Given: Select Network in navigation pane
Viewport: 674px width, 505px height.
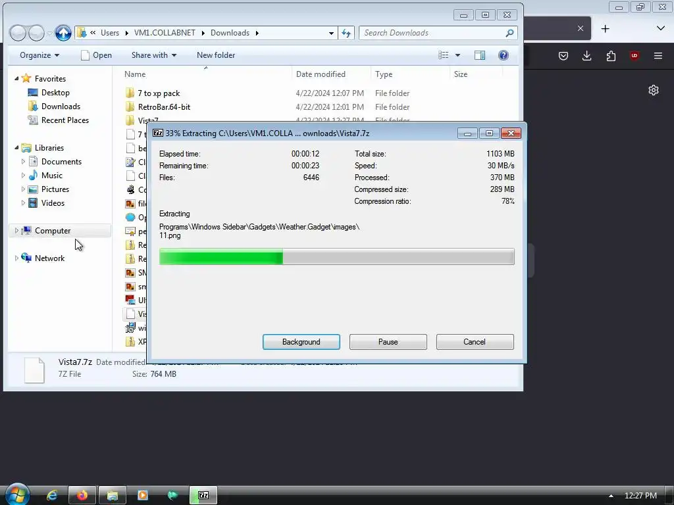Looking at the screenshot, I should (49, 258).
